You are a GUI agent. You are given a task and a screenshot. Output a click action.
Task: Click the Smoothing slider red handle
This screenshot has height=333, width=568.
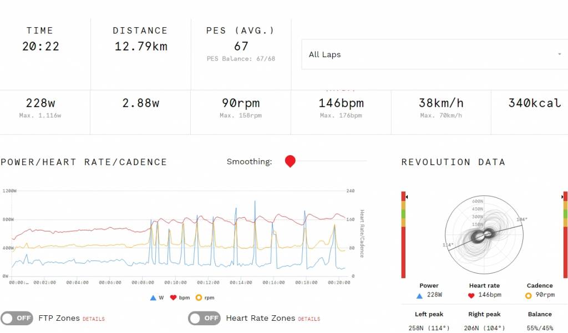click(290, 161)
